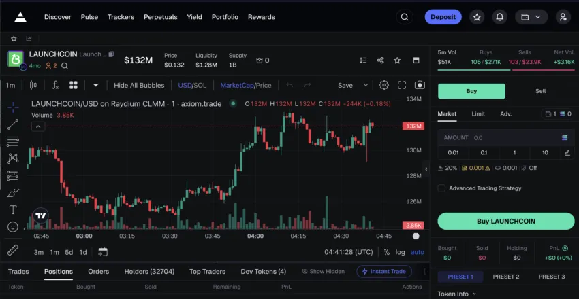This screenshot has width=579, height=299.
Task: Switch to the Holders (32704) tab
Action: pyautogui.click(x=149, y=271)
